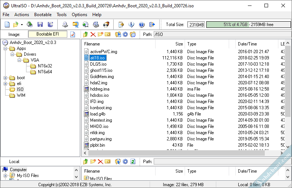Create a new folder in the image pane
The width and height of the screenshot is (292, 188).
click(100, 34)
